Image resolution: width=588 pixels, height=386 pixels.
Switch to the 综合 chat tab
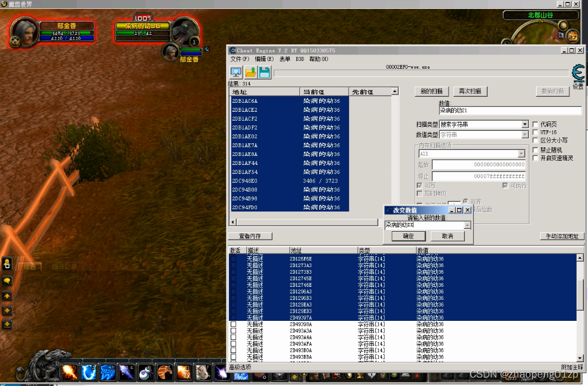[x=30, y=266]
